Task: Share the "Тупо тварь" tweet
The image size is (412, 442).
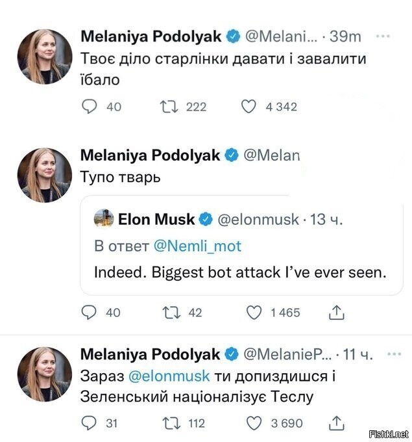Action: click(336, 313)
